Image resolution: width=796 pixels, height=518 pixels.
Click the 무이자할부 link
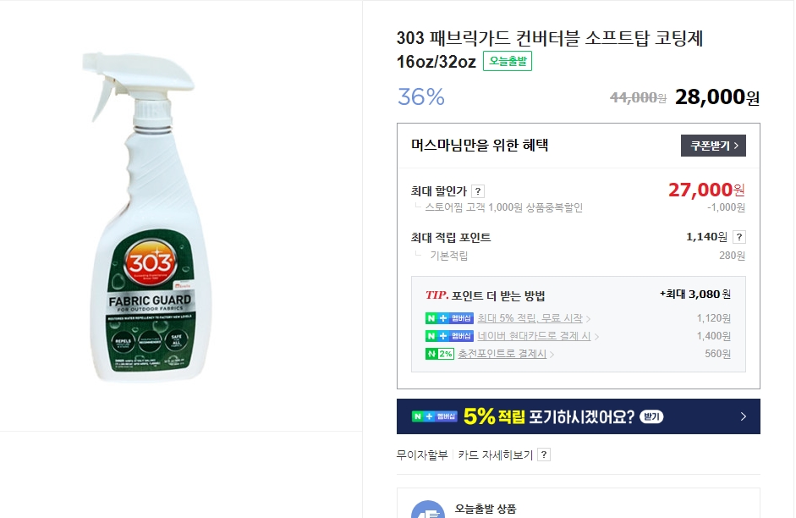[422, 455]
